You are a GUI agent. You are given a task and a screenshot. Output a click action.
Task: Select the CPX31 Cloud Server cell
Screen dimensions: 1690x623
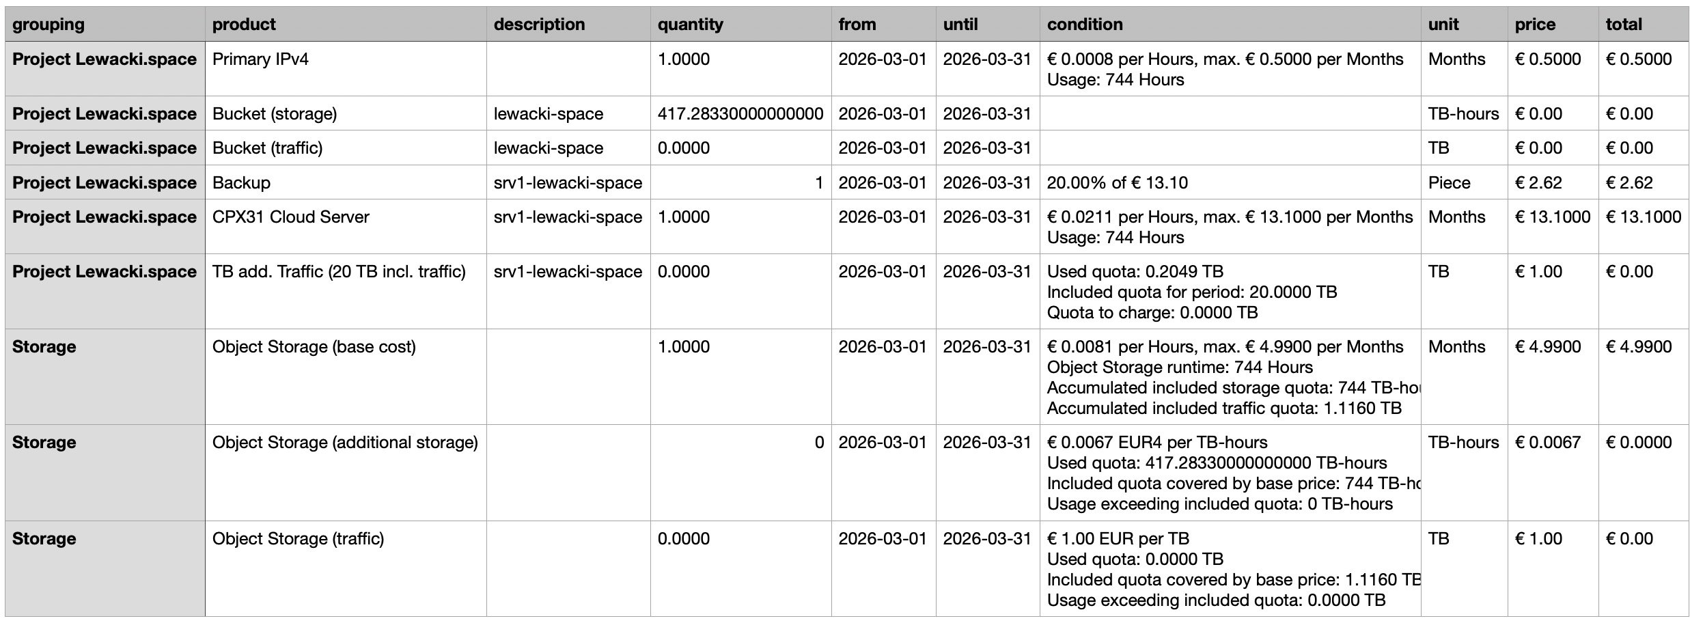click(346, 227)
